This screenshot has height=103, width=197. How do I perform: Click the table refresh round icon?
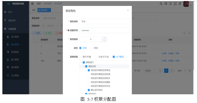click(x=189, y=33)
